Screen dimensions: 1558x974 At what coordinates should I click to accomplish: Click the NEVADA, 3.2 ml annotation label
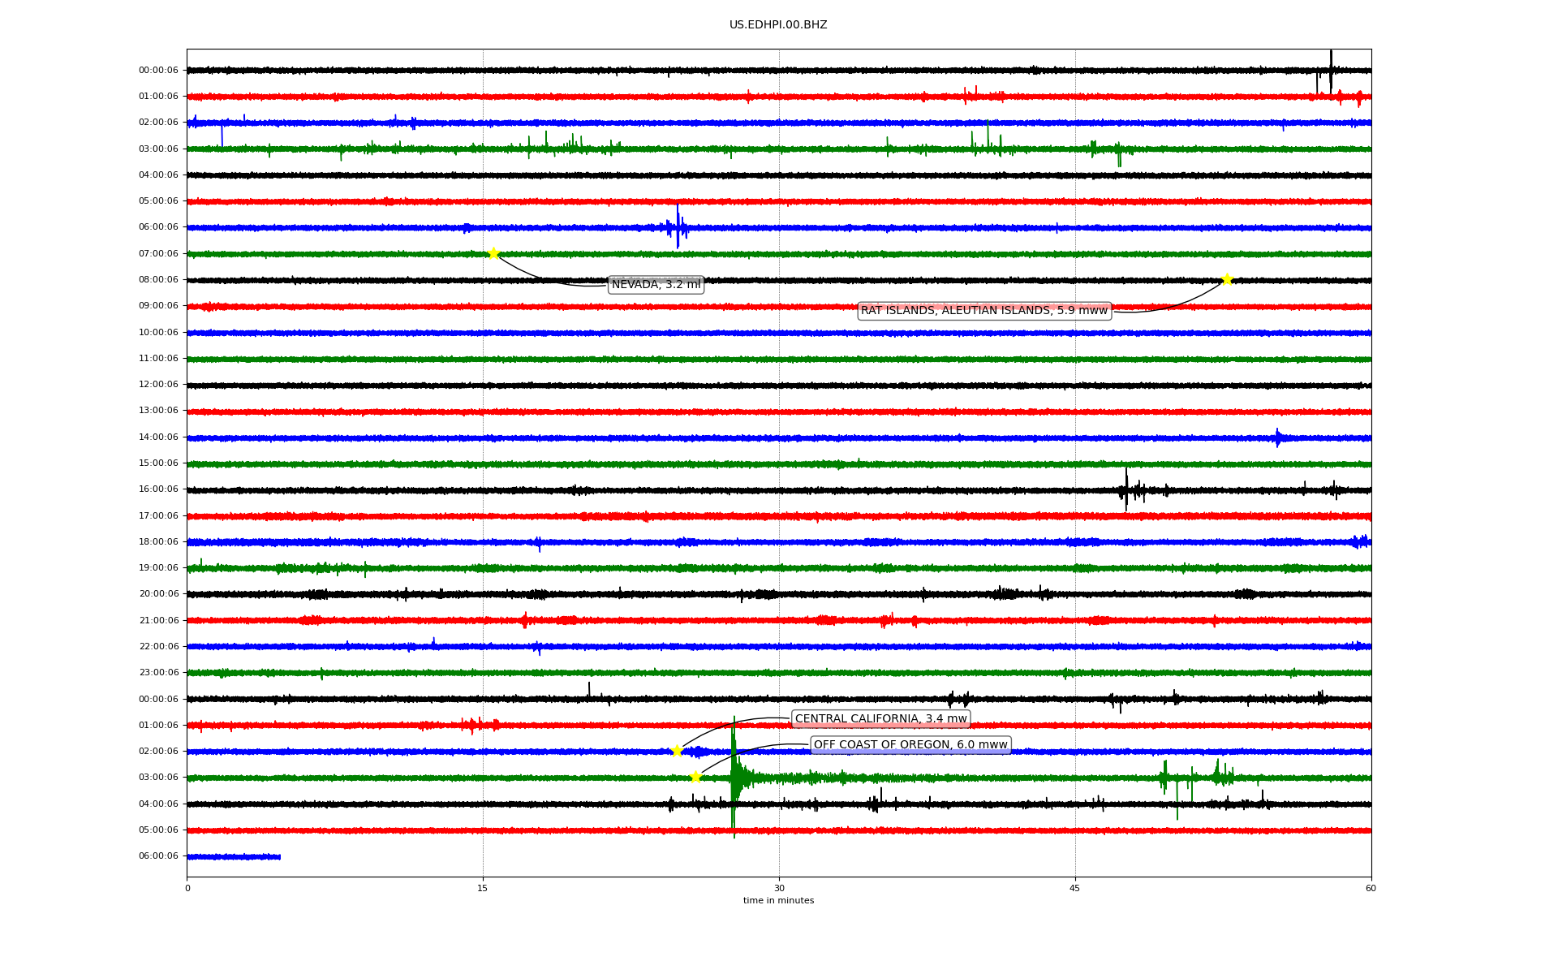point(656,285)
